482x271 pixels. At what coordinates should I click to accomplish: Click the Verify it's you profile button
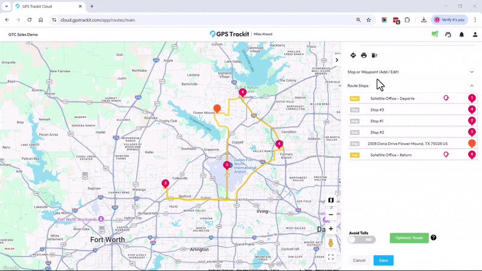pyautogui.click(x=449, y=20)
